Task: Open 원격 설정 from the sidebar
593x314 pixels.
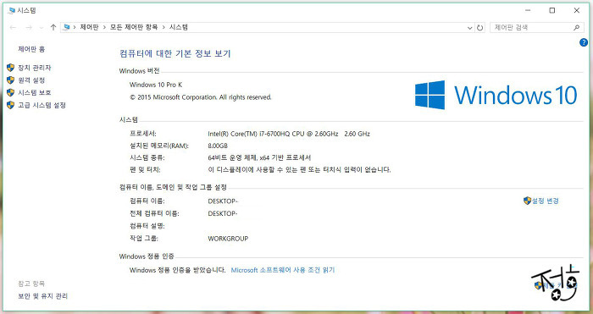Action: click(31, 80)
